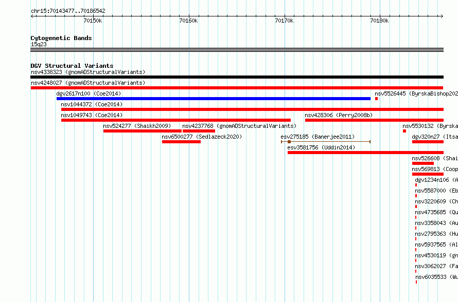Click the nsv526608 red bar

tap(423, 163)
